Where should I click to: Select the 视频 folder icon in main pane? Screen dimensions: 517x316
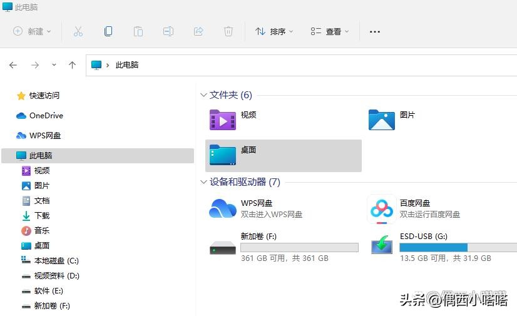coord(223,120)
